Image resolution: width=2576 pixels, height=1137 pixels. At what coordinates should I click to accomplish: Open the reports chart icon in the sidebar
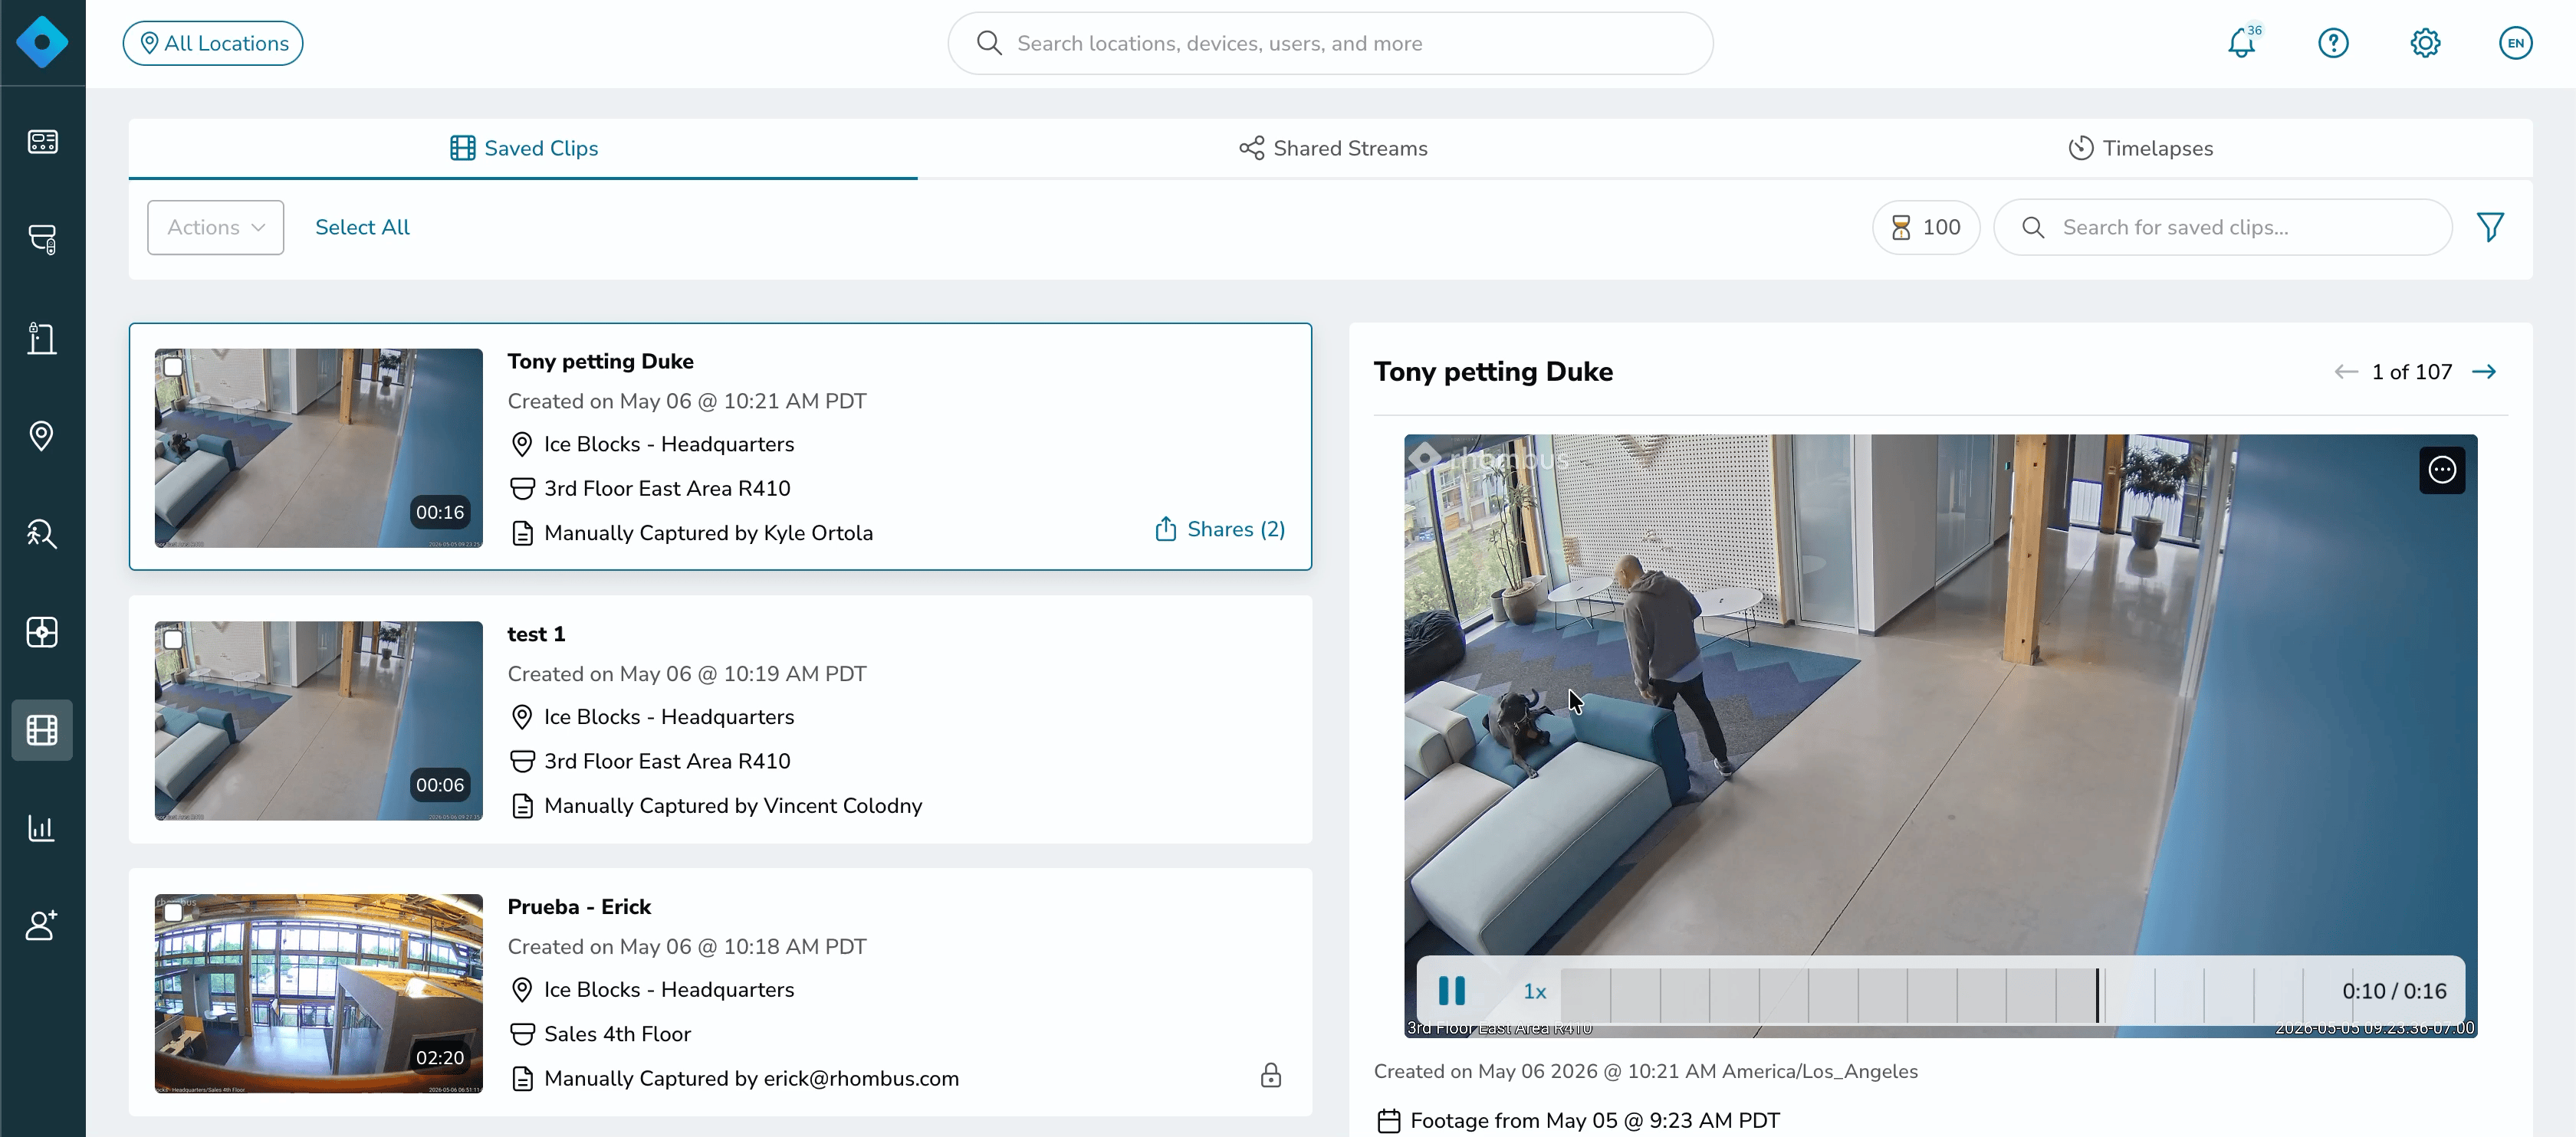point(42,828)
